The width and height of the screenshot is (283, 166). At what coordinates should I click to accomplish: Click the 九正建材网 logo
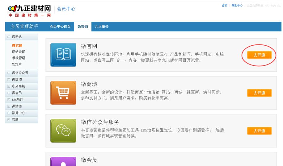click(x=29, y=11)
